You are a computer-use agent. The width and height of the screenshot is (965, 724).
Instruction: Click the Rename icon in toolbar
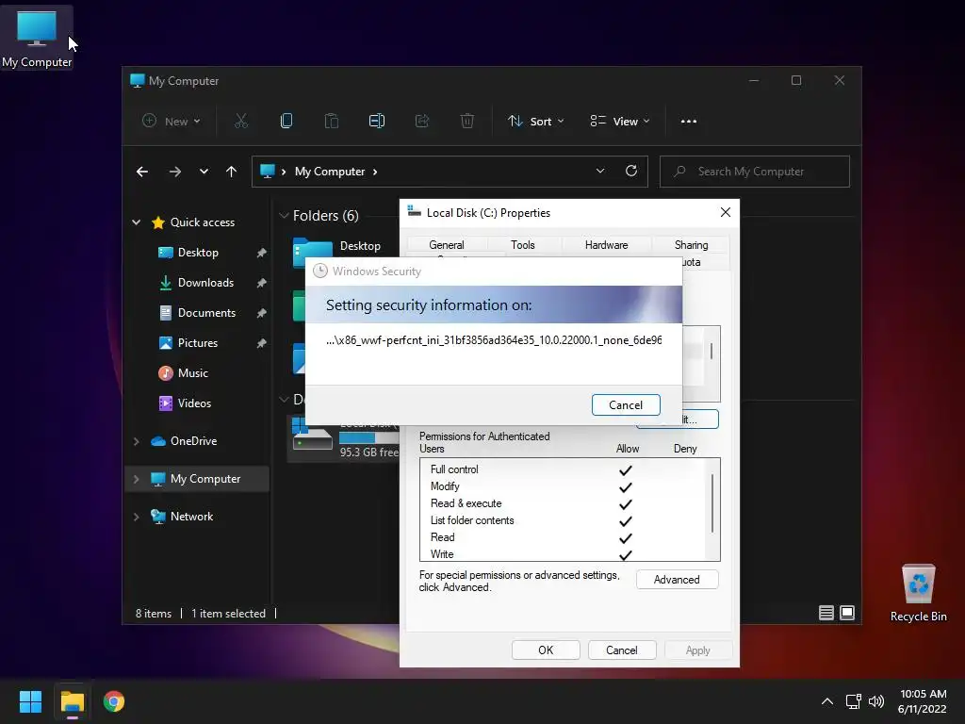(x=377, y=122)
